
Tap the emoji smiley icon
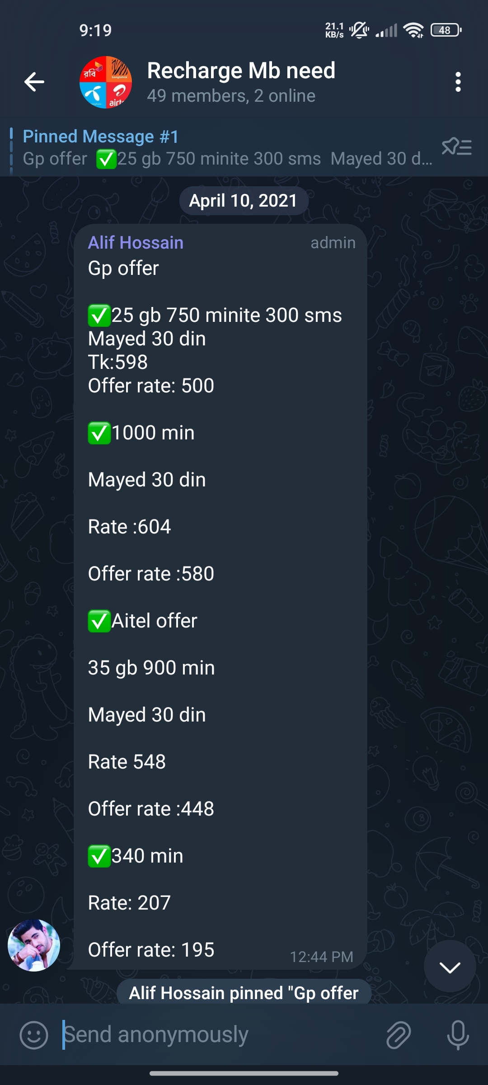pos(34,1035)
